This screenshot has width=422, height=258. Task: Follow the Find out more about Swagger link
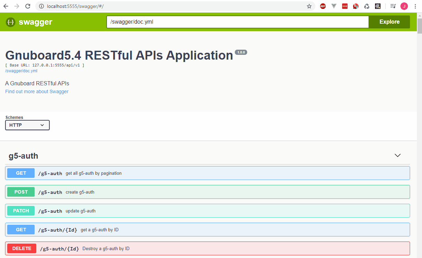37,91
